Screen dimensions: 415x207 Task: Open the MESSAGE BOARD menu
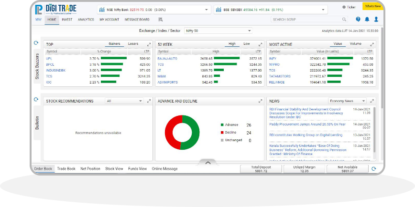coord(137,20)
